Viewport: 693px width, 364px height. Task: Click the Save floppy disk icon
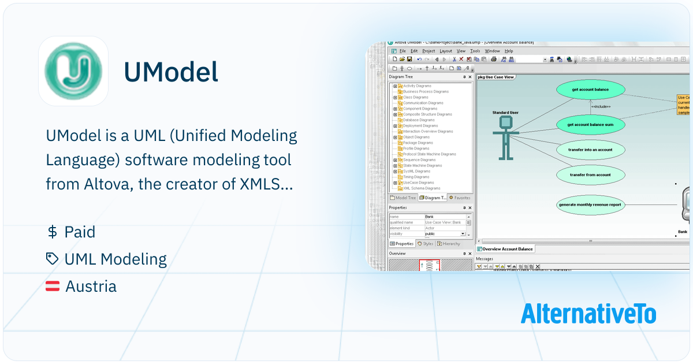click(x=409, y=59)
